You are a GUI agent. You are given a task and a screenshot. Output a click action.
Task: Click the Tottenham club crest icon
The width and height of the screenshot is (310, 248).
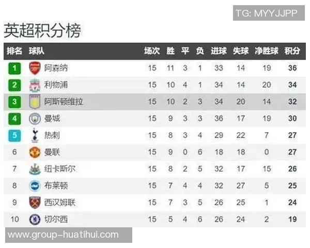[35, 135]
